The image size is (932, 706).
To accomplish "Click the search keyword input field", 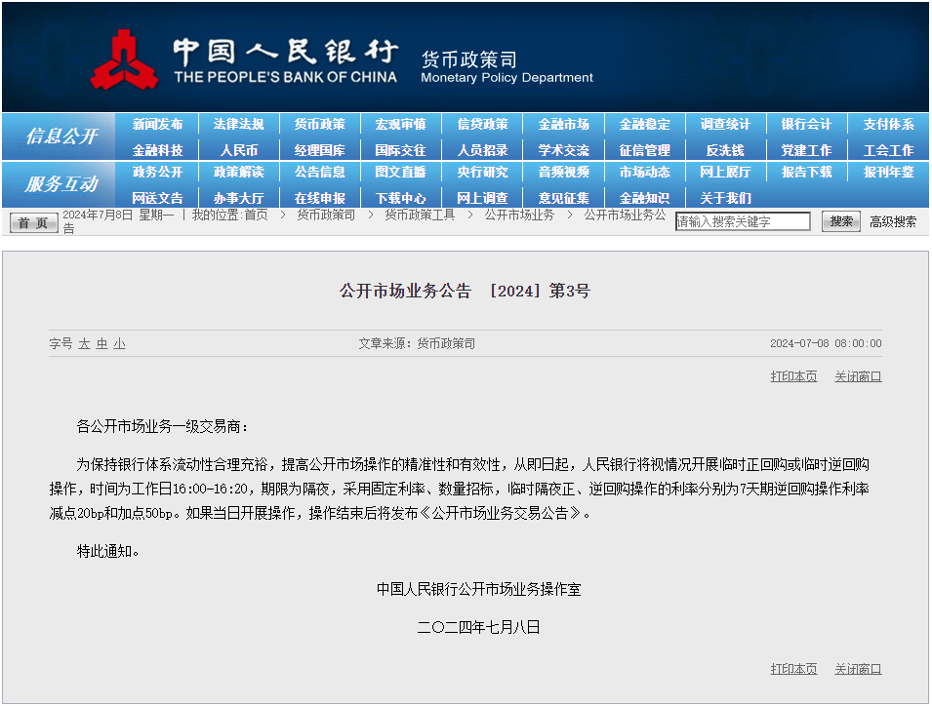I will pyautogui.click(x=743, y=222).
